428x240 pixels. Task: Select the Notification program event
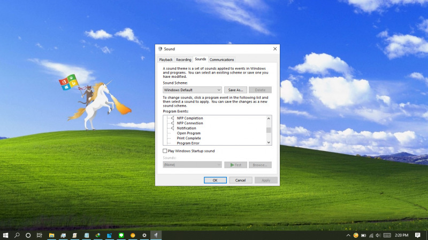coord(186,128)
